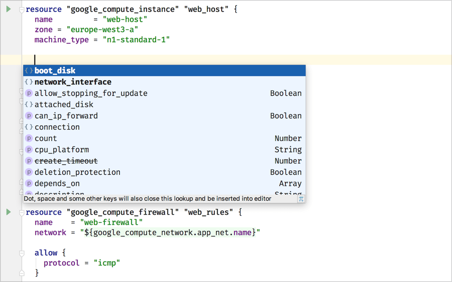
Task: Select the deprecated create_timeout suggestion
Action: pyautogui.click(x=66, y=161)
